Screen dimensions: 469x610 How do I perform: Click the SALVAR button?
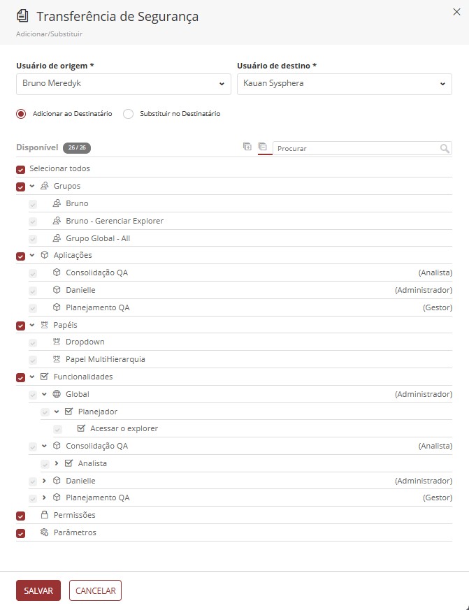click(x=38, y=590)
